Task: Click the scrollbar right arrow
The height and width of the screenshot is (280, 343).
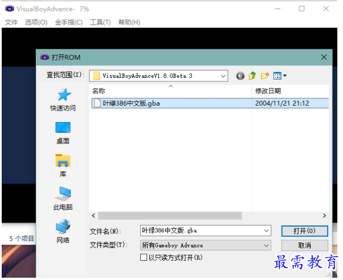Action: coord(324,216)
